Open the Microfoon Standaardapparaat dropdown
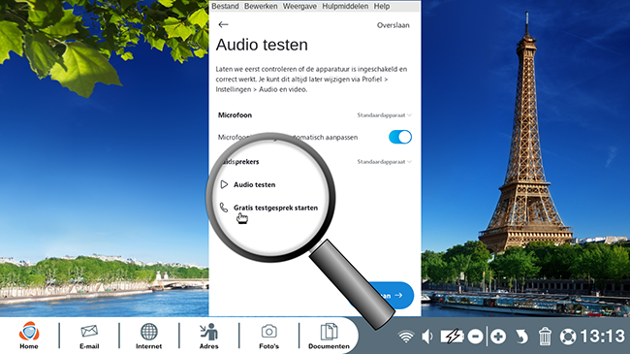Screen dimensions: 630x354 [384, 115]
